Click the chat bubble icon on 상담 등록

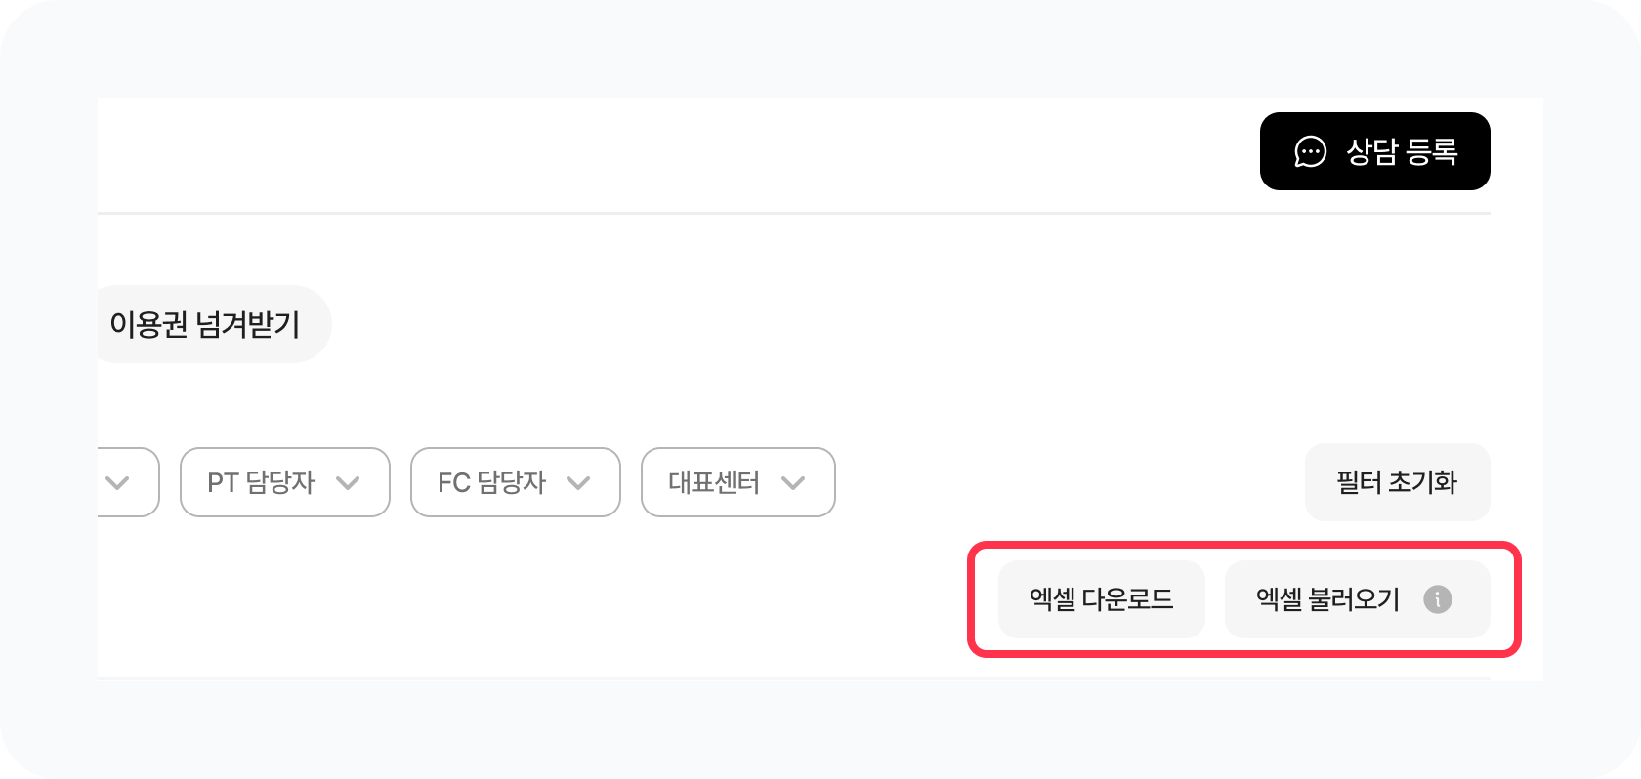(1310, 152)
